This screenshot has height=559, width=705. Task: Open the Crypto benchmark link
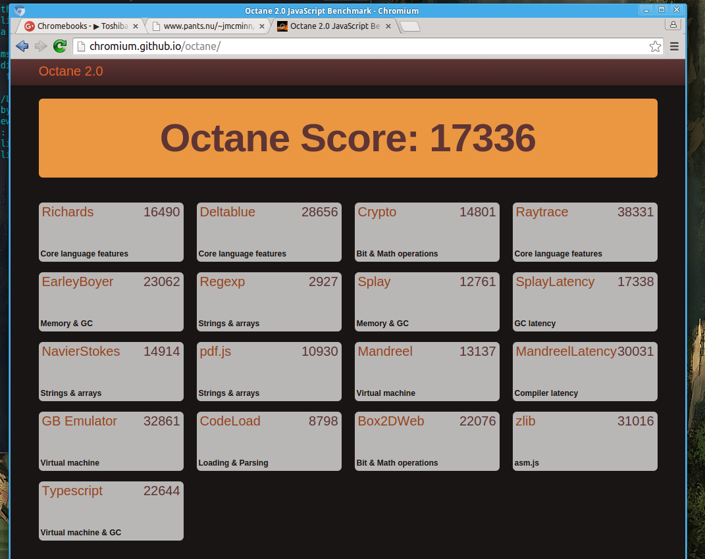[x=377, y=212]
